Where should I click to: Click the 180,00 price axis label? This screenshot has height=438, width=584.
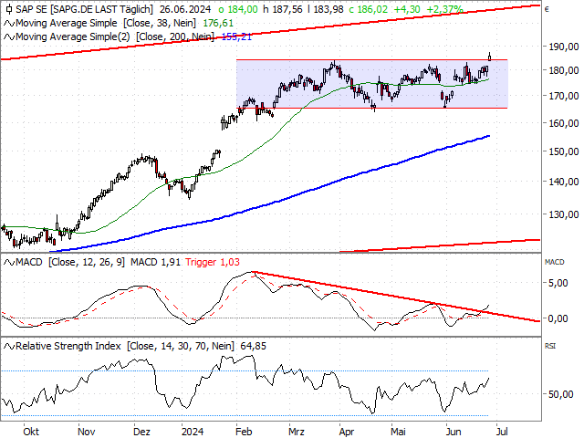564,70
